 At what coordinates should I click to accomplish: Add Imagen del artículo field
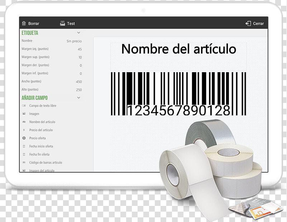coord(42,170)
